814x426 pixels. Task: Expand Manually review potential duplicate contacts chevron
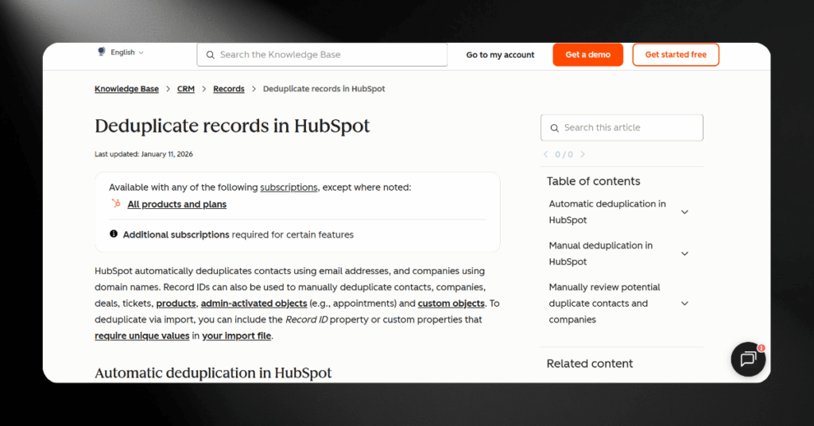tap(684, 303)
